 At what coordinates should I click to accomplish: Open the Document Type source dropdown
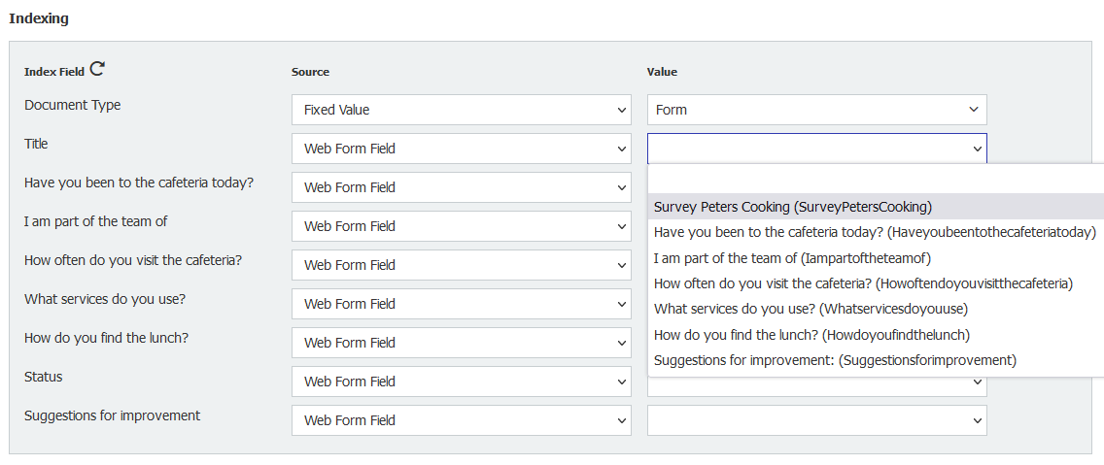click(x=461, y=110)
